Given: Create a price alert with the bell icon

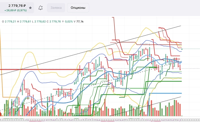Looking at the screenshot, I should click(x=40, y=8).
